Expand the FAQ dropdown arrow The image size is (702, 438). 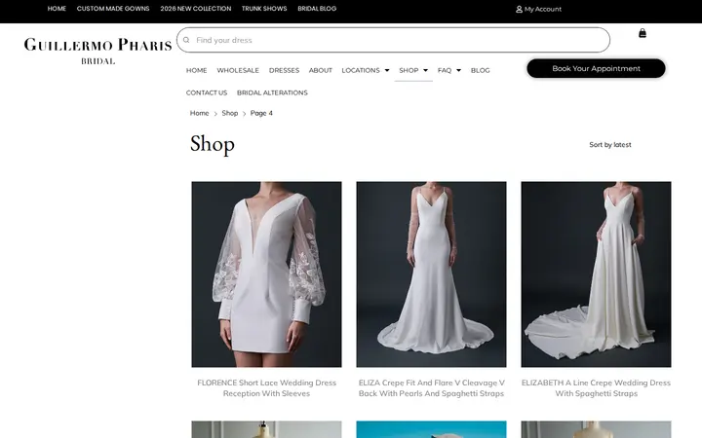458,70
